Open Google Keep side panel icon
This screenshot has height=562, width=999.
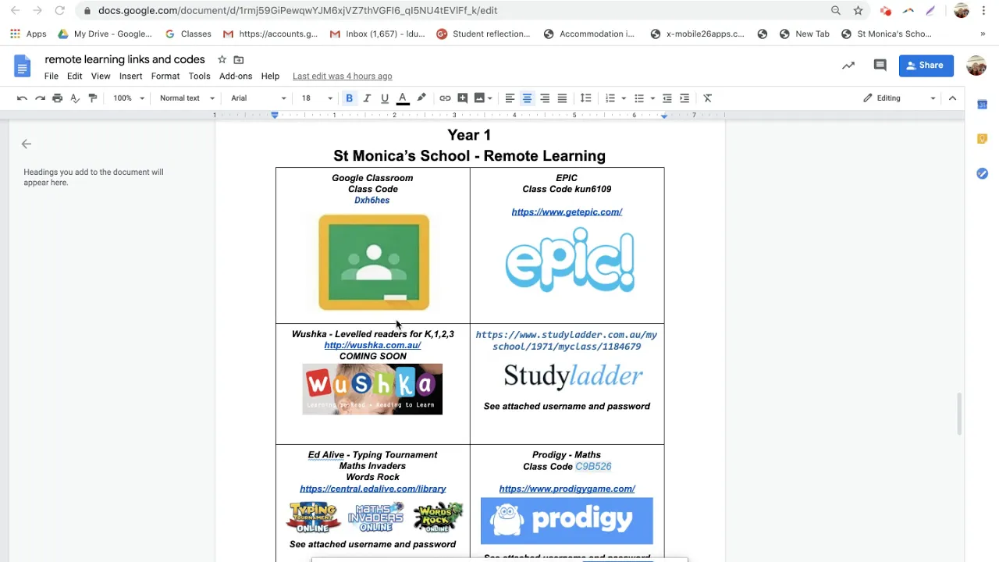click(x=983, y=139)
